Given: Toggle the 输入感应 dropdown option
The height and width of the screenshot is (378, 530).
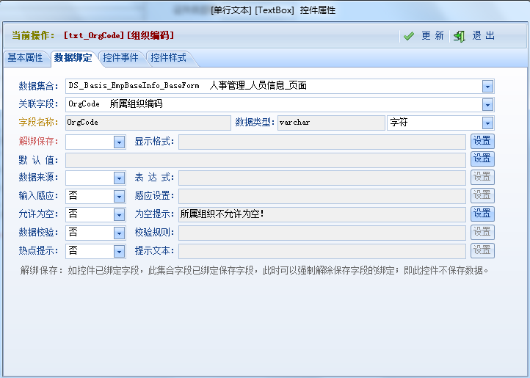Looking at the screenshot, I should click(x=120, y=196).
